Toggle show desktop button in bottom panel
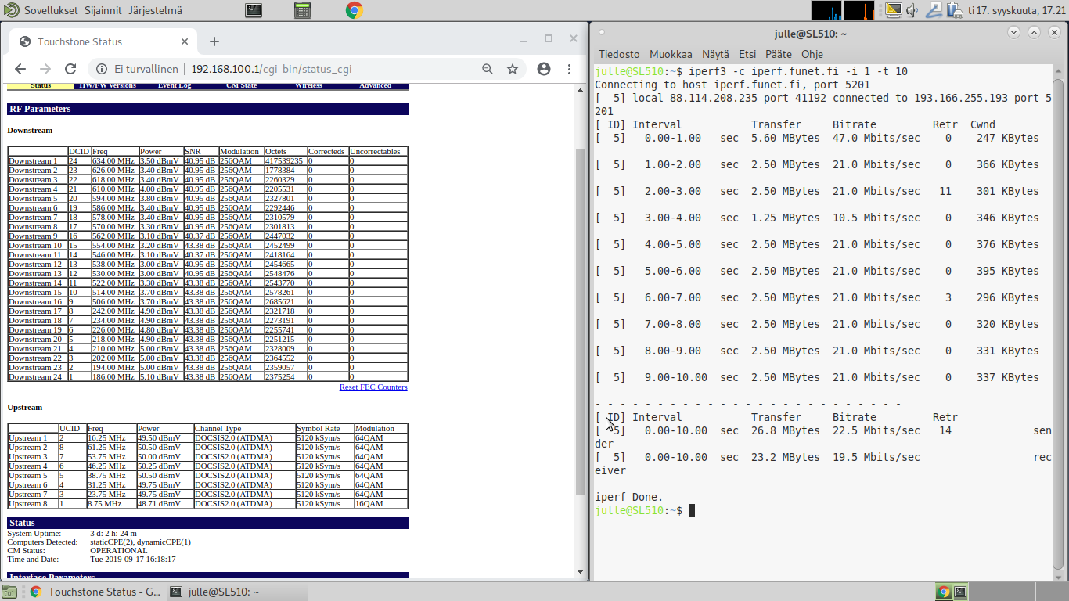This screenshot has width=1069, height=601. tap(9, 592)
